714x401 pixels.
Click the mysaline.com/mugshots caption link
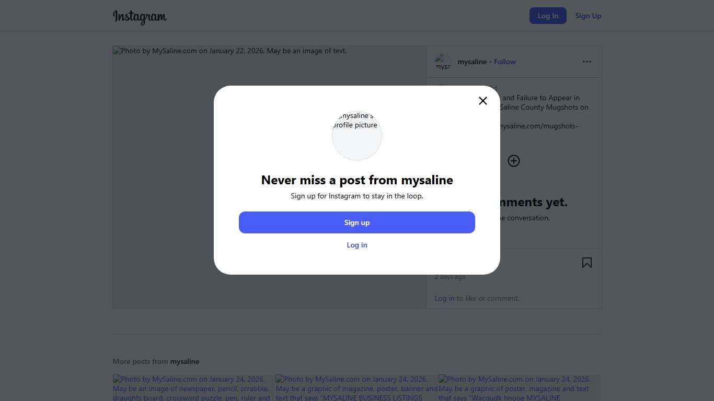538,126
